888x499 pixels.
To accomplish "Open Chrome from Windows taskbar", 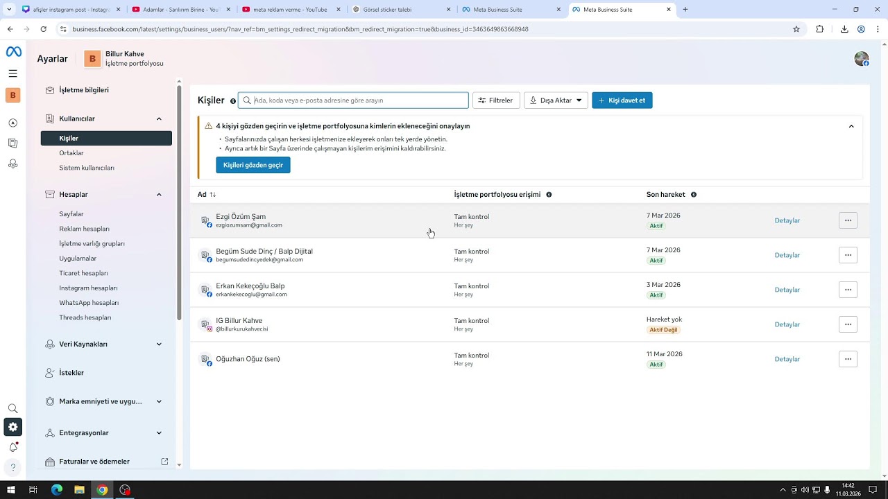I will (x=102, y=490).
